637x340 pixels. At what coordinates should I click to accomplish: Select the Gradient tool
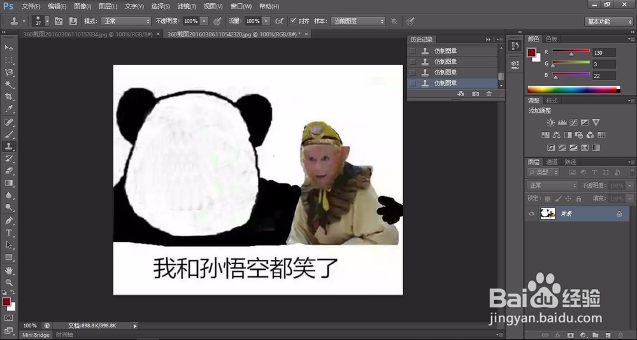pos(9,183)
